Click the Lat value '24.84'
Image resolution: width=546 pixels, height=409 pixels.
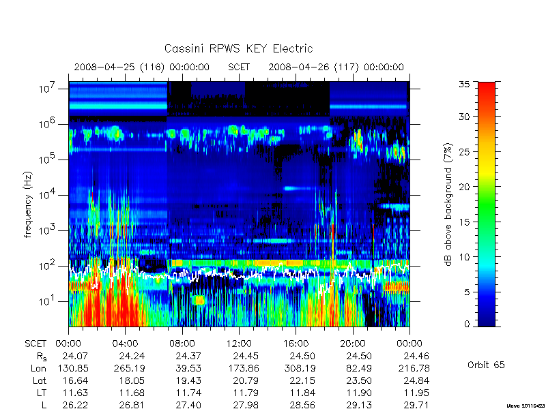coord(416,380)
